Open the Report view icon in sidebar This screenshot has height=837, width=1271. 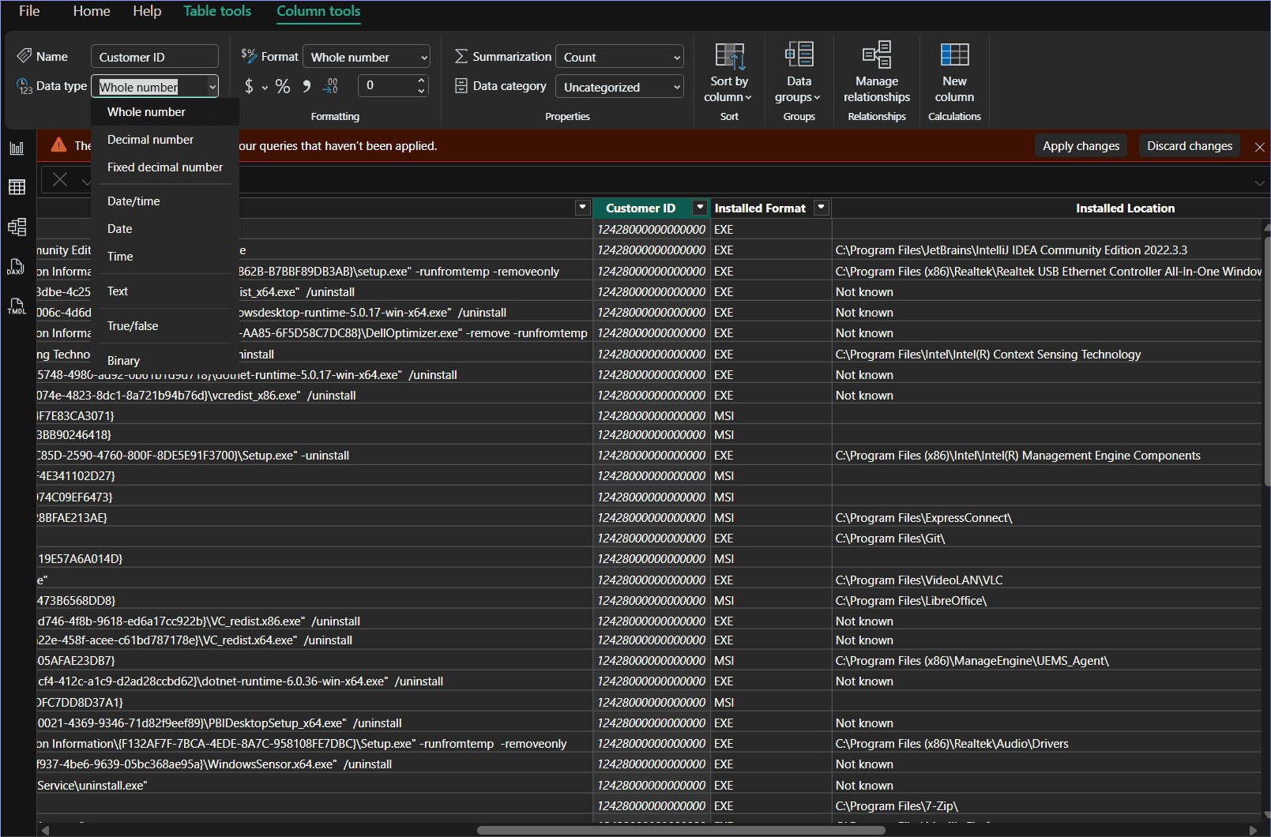point(17,148)
